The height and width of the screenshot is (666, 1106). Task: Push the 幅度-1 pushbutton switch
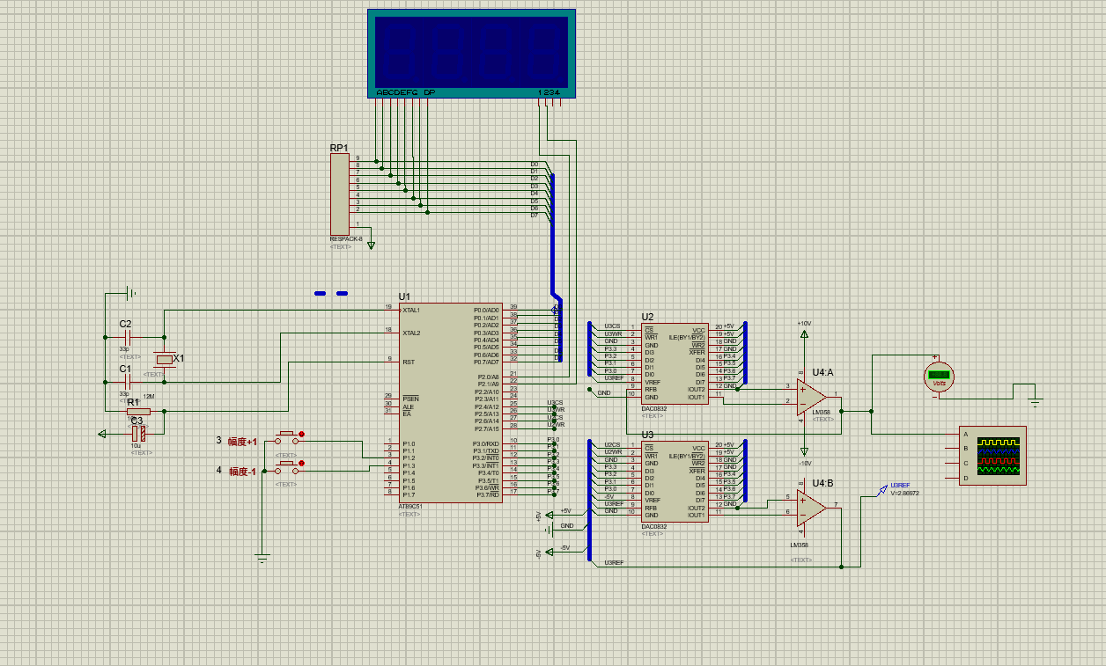287,466
